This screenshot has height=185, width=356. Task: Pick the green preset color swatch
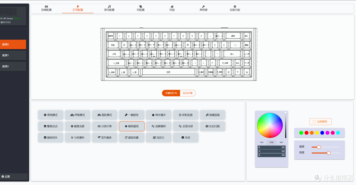(301, 133)
